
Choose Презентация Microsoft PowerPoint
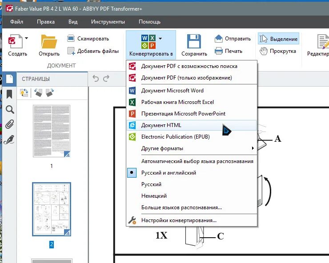point(192,114)
